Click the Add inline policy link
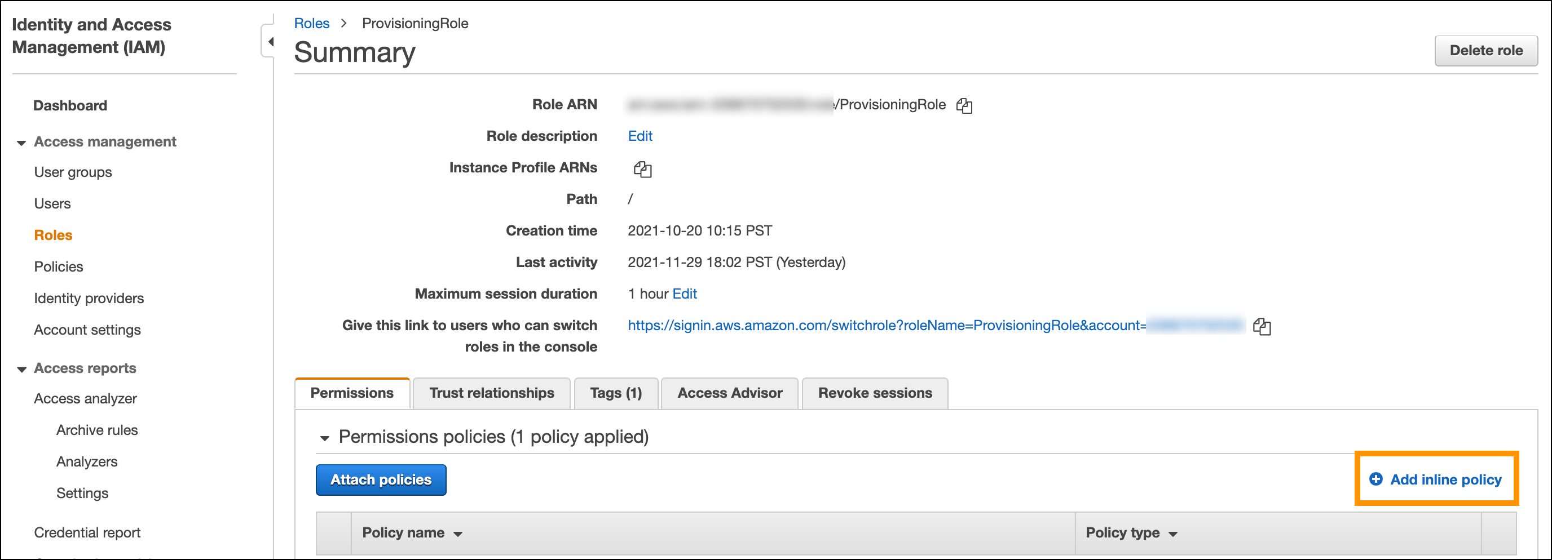This screenshot has width=1552, height=560. click(1445, 479)
